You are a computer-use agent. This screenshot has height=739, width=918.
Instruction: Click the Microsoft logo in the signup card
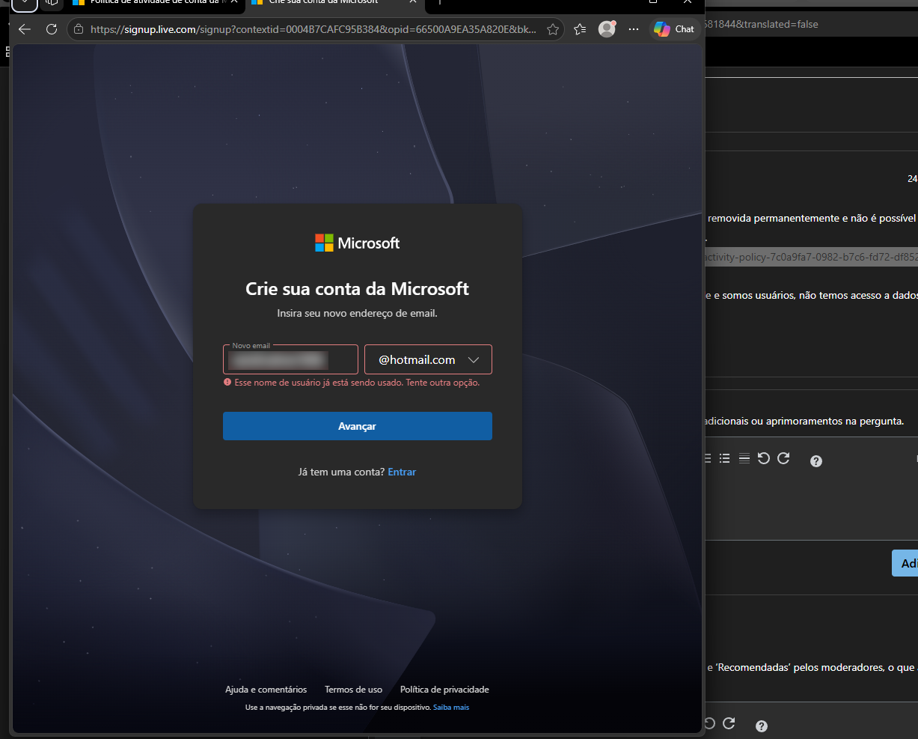[357, 243]
